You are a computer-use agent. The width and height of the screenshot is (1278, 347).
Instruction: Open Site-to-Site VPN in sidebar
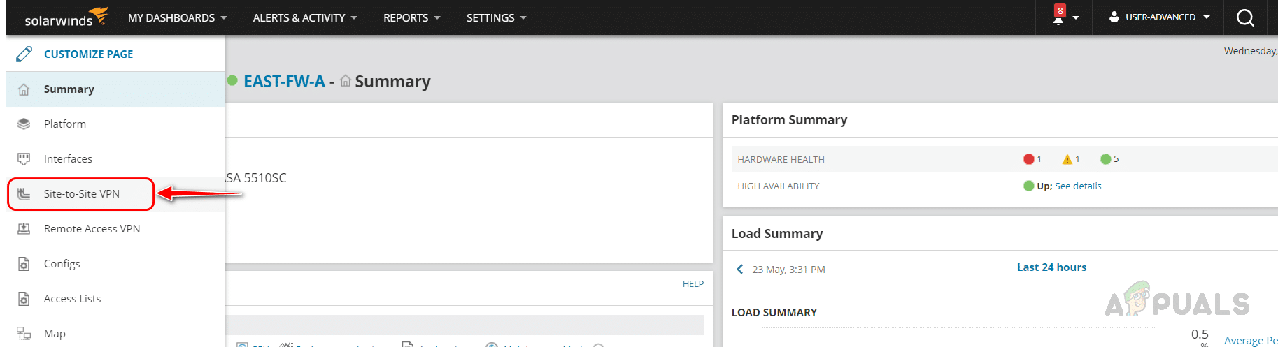point(81,194)
